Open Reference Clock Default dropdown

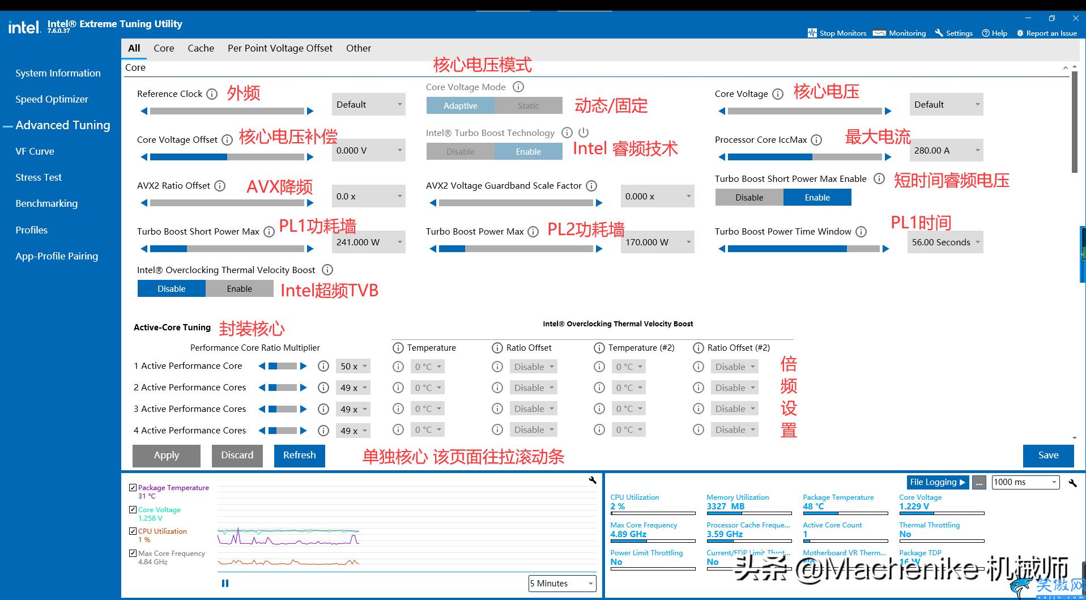click(x=369, y=104)
